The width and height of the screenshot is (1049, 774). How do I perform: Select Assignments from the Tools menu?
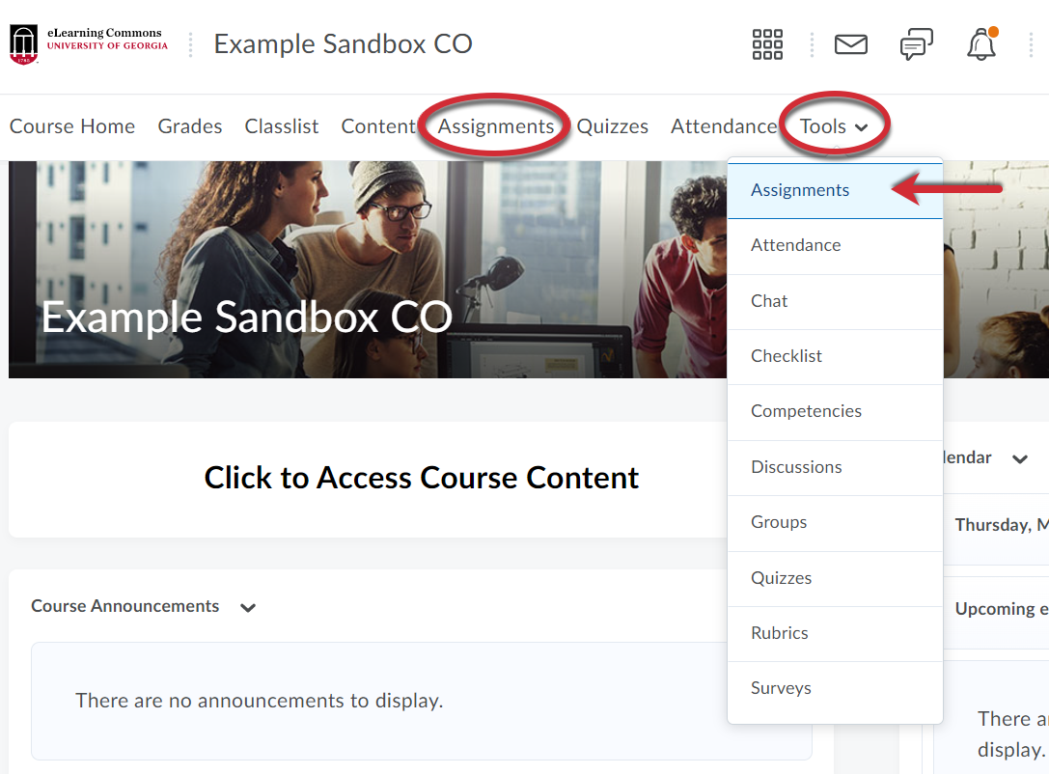pyautogui.click(x=799, y=189)
